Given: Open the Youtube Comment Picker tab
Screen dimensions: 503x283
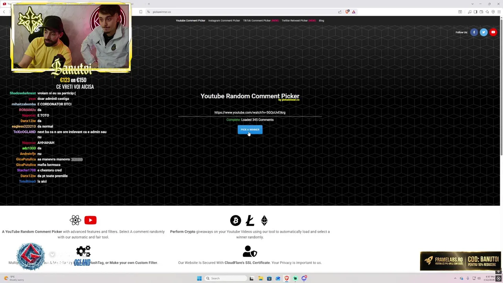Looking at the screenshot, I should (191, 20).
